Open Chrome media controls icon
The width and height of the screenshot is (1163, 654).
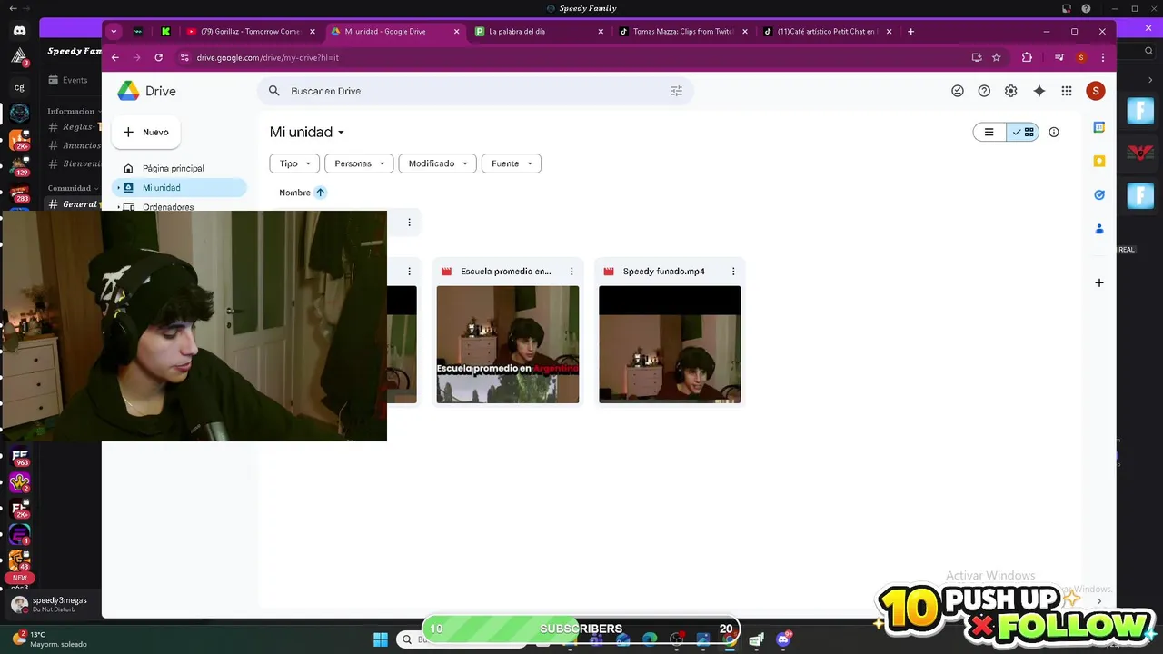point(1059,57)
